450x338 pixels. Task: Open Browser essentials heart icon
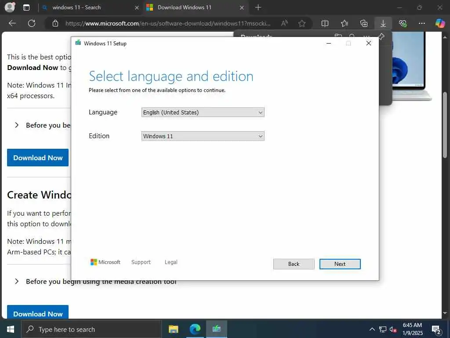coord(403,23)
